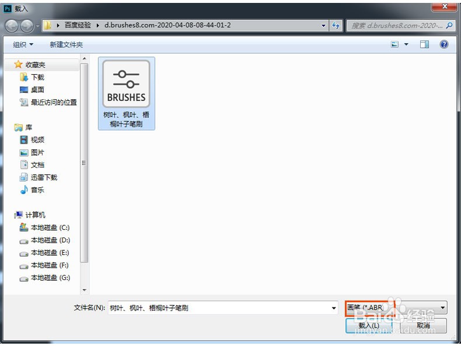Click the 收藏夹 star icon

pyautogui.click(x=18, y=64)
